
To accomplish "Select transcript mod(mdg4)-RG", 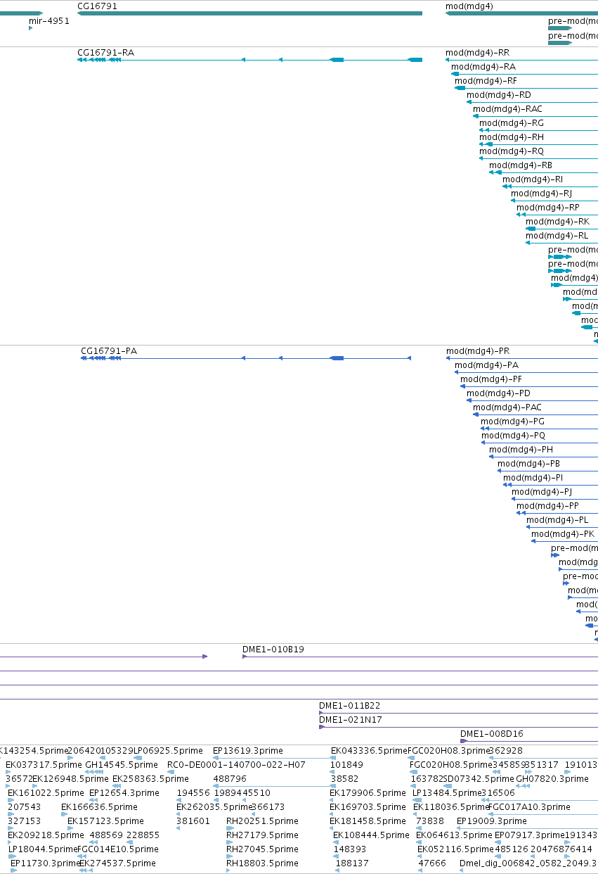I will pos(512,122).
